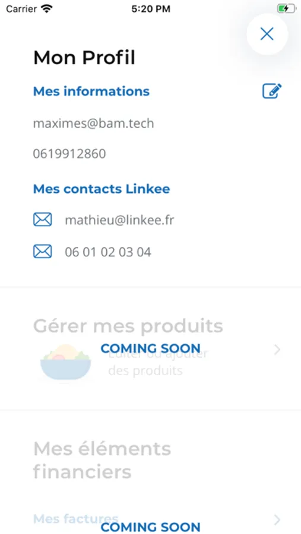Open the Mes éléments financiers section
The image size is (301, 534).
click(102, 460)
